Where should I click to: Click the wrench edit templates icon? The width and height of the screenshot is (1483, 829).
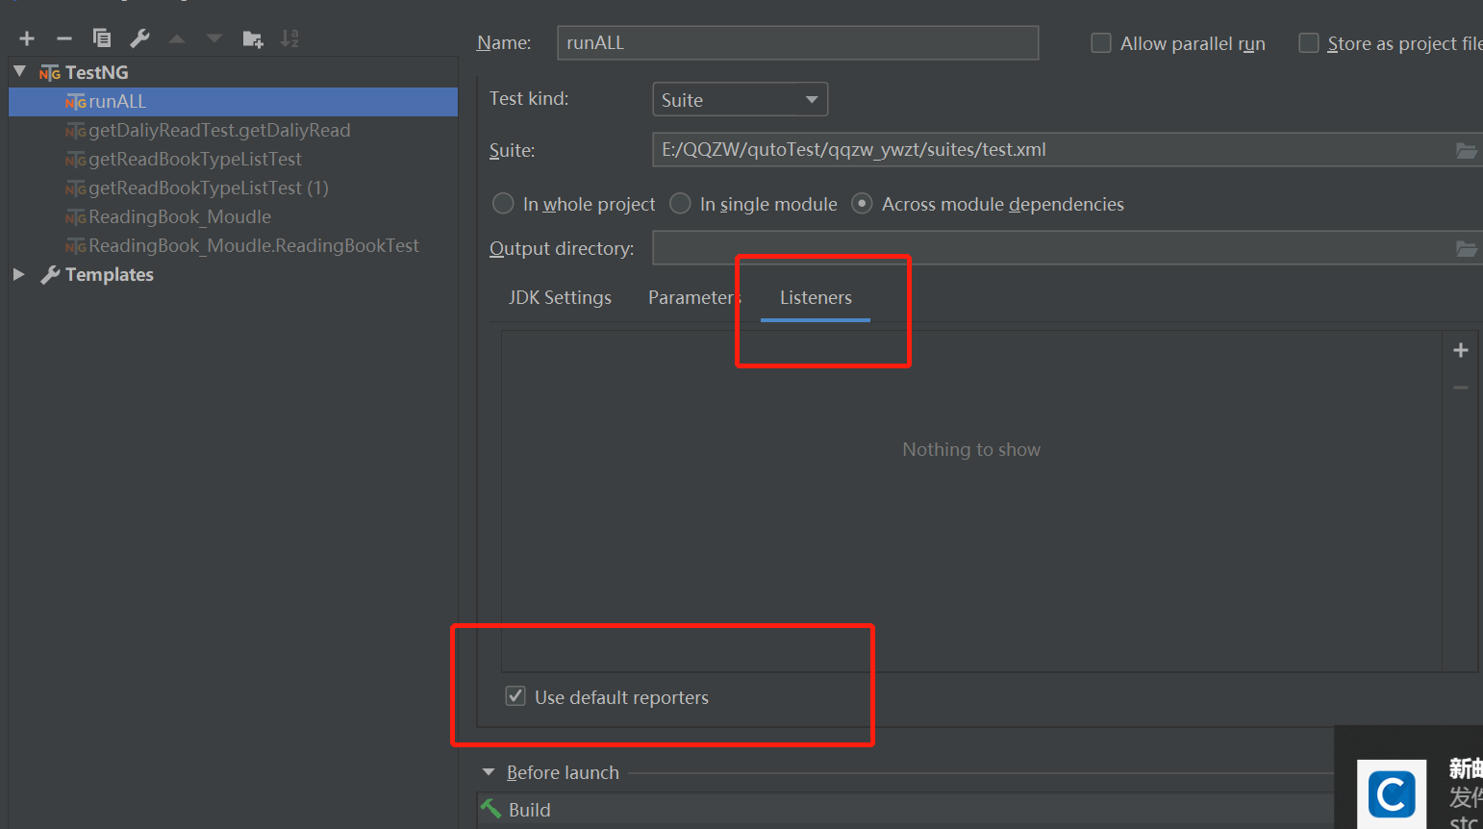pyautogui.click(x=139, y=38)
